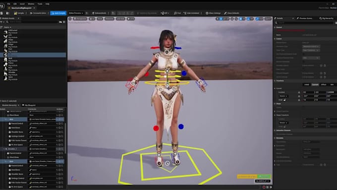Screen dimensions: 337x190
Task: Select the blue knee pole vector control
Action: click(181, 127)
